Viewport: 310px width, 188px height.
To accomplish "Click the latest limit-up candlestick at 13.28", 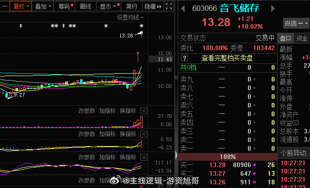I will (141, 34).
